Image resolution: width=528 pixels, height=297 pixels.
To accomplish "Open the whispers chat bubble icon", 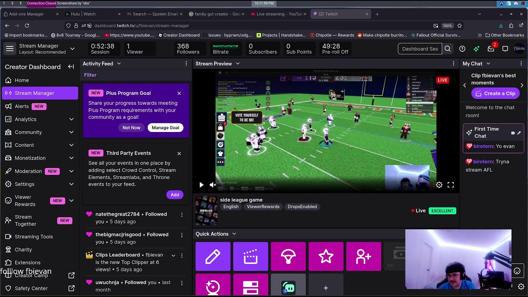I will (505, 49).
